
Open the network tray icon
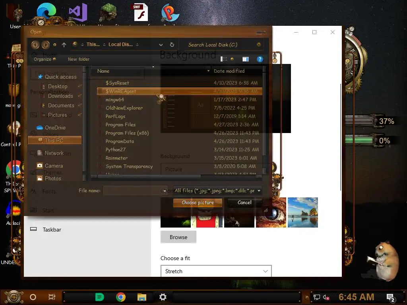pyautogui.click(x=316, y=297)
